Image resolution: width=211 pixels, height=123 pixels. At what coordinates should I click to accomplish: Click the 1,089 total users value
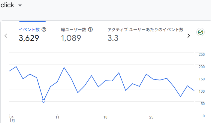(71, 38)
